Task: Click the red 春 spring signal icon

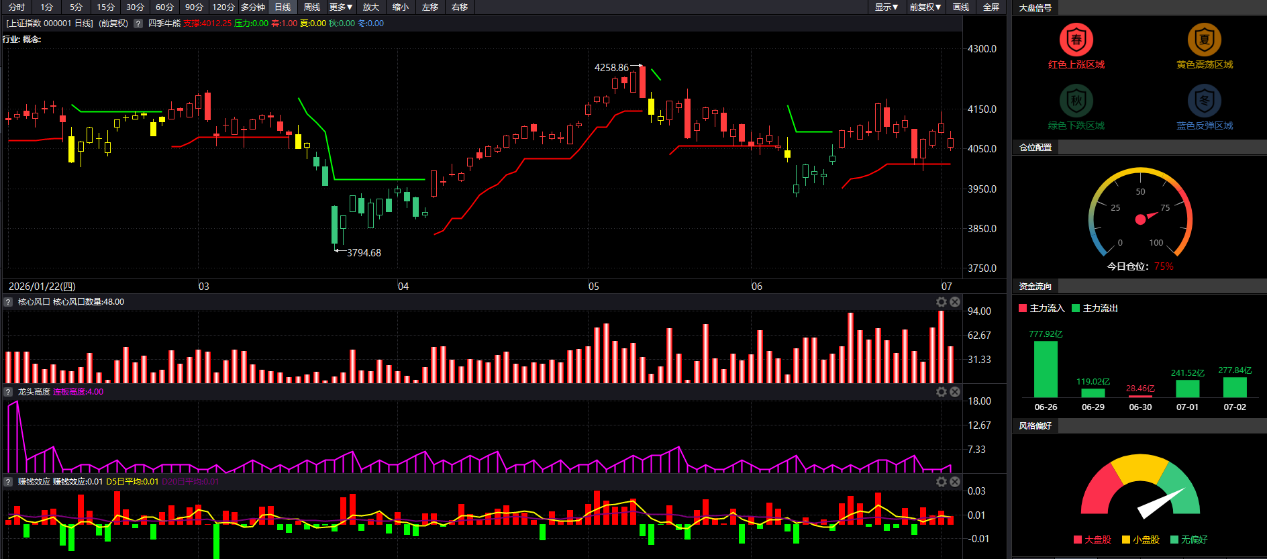Action: click(x=1076, y=40)
